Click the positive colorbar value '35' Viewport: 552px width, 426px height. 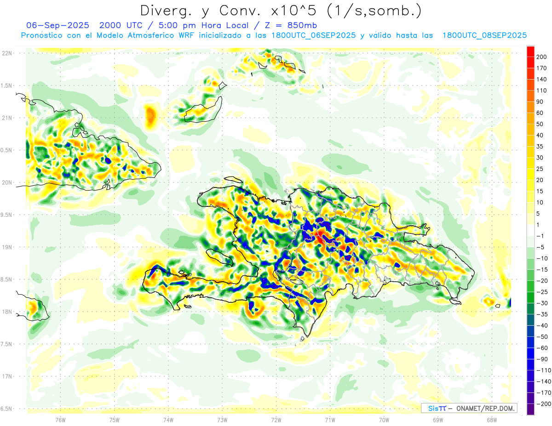pyautogui.click(x=540, y=147)
